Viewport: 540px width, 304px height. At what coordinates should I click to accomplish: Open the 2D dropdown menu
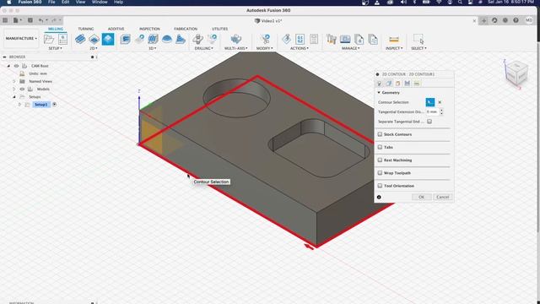tap(94, 48)
